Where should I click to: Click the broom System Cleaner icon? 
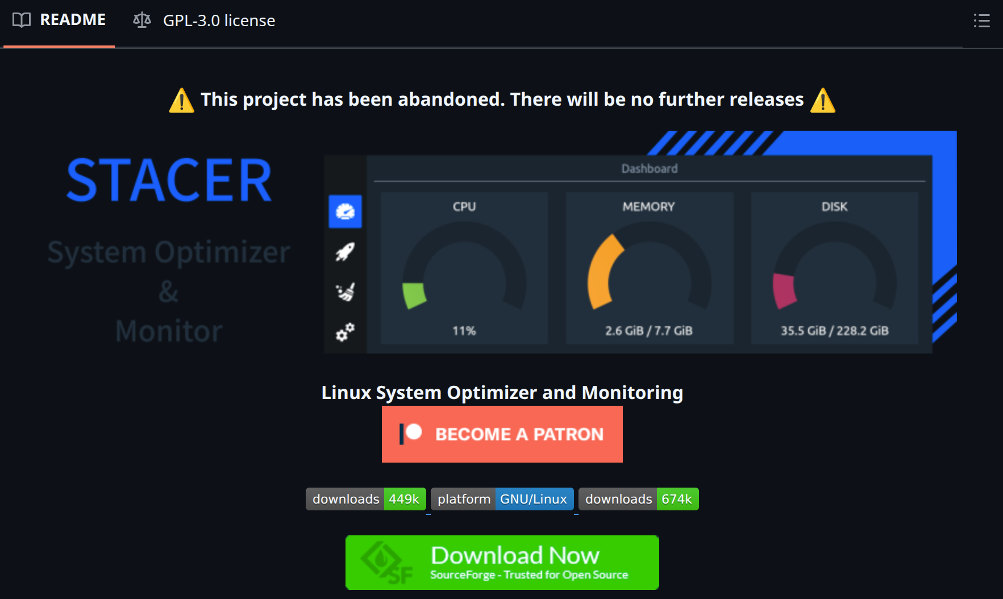pos(345,292)
